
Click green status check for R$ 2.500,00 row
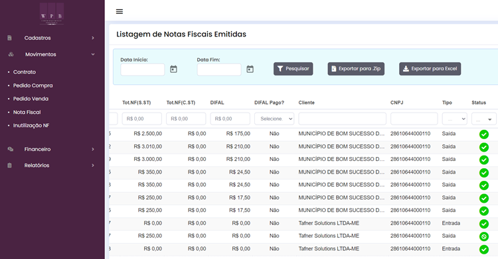[x=483, y=134]
